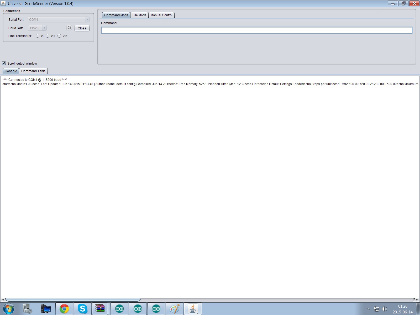Viewport: 420px width, 315px height.
Task: Open Google Chrome from the taskbar
Action: (64, 309)
